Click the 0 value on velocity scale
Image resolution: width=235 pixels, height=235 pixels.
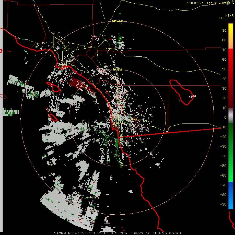(225, 117)
